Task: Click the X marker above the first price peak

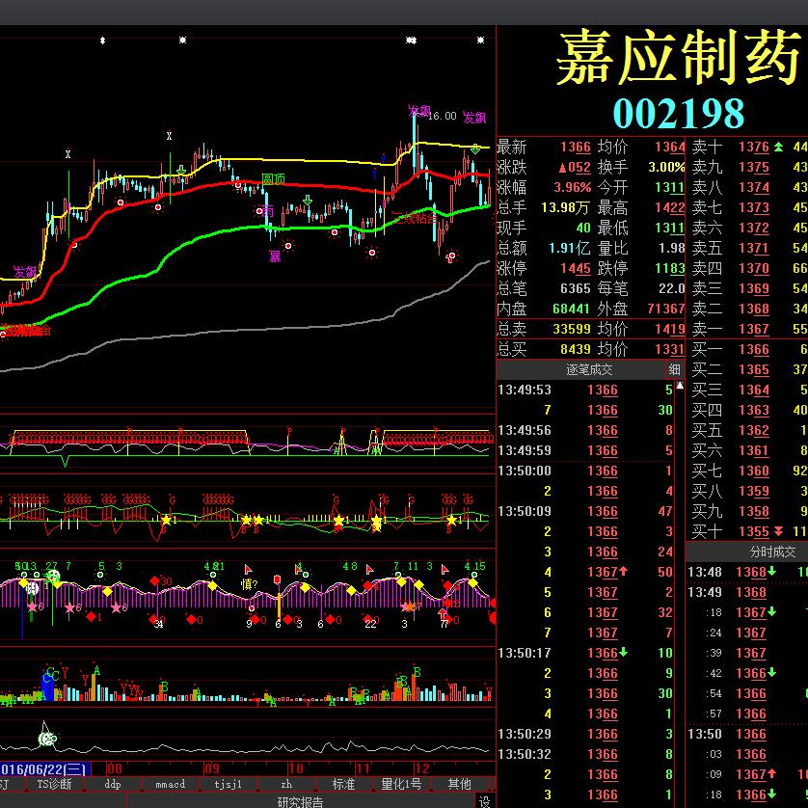Action: pos(68,154)
